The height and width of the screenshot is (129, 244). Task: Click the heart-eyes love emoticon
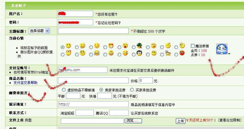pyautogui.click(x=111, y=46)
